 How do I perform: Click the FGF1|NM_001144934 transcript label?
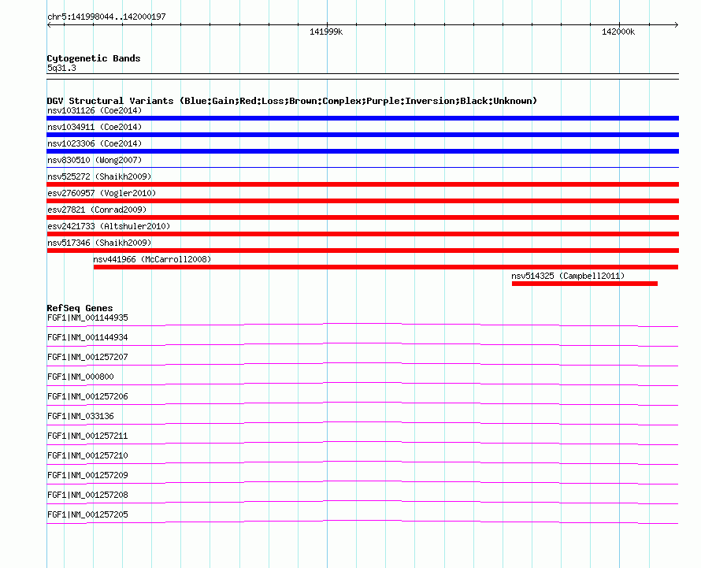pos(87,337)
